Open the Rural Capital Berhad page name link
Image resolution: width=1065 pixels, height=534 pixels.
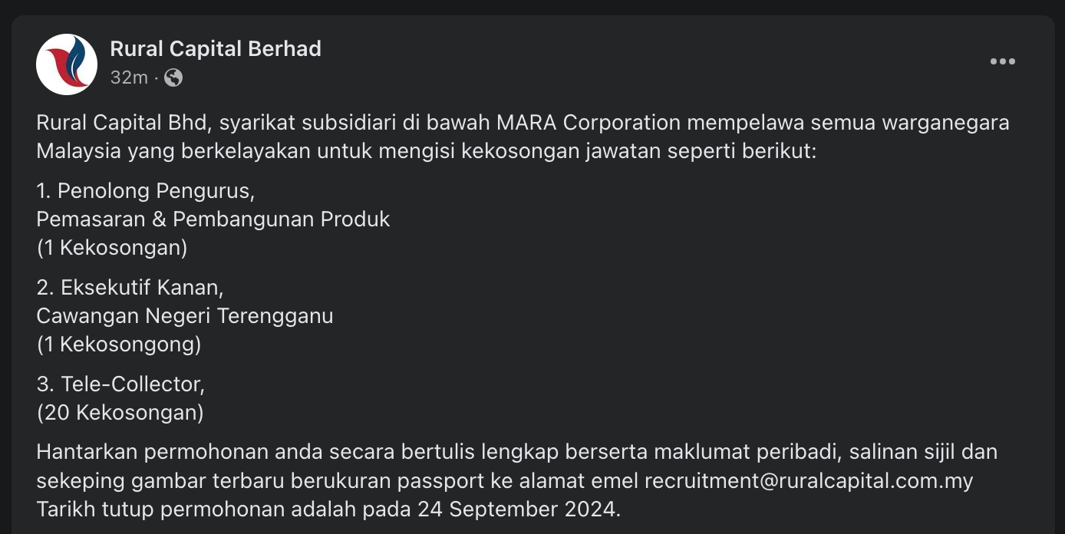(x=216, y=49)
